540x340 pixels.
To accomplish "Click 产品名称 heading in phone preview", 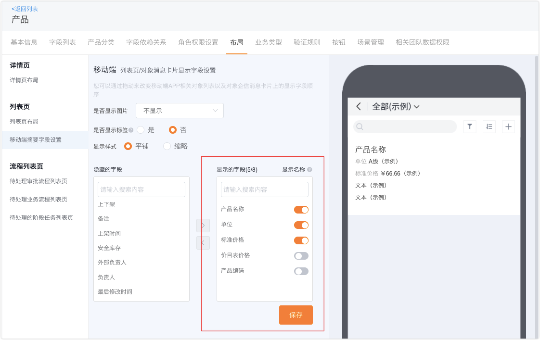I will pos(371,150).
